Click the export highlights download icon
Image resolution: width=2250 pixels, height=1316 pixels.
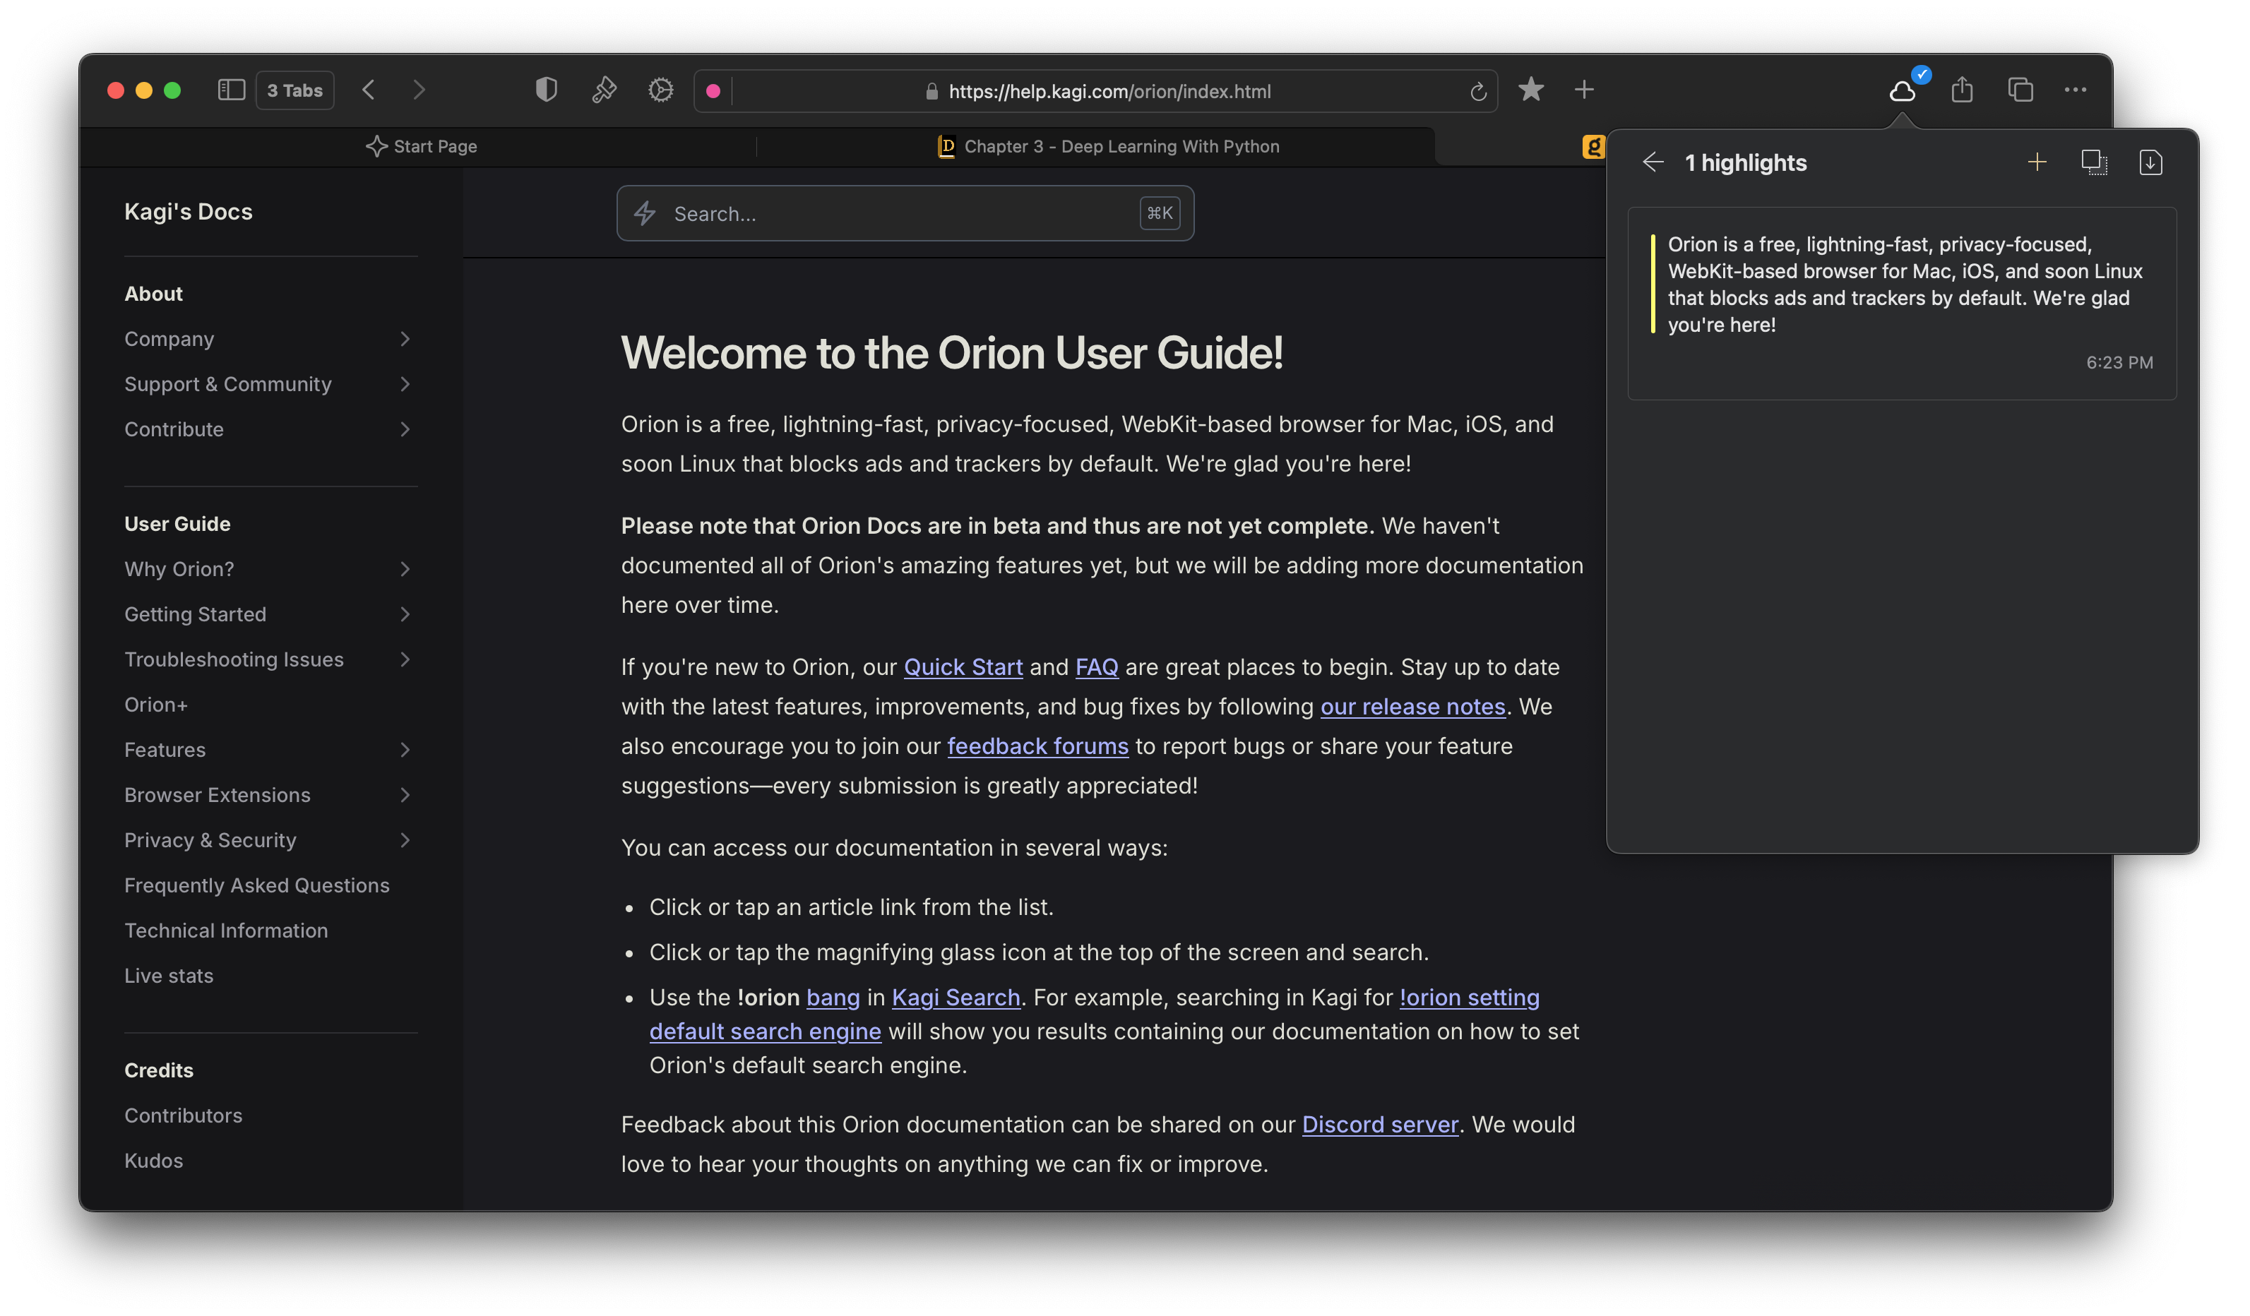(x=2151, y=162)
